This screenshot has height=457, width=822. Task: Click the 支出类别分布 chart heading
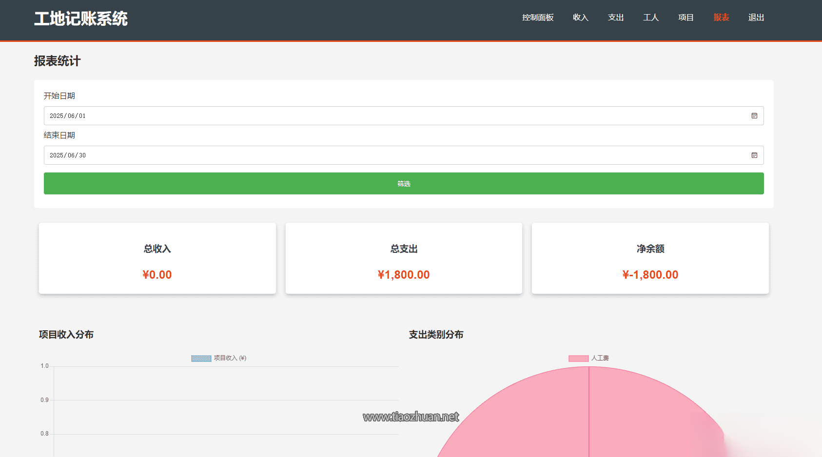coord(436,335)
